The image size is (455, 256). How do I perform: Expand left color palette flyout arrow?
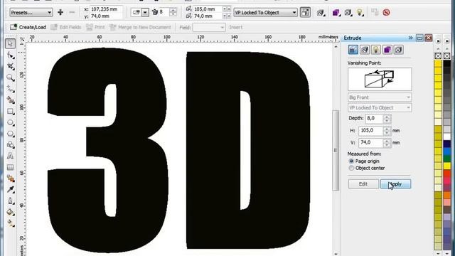click(438, 41)
